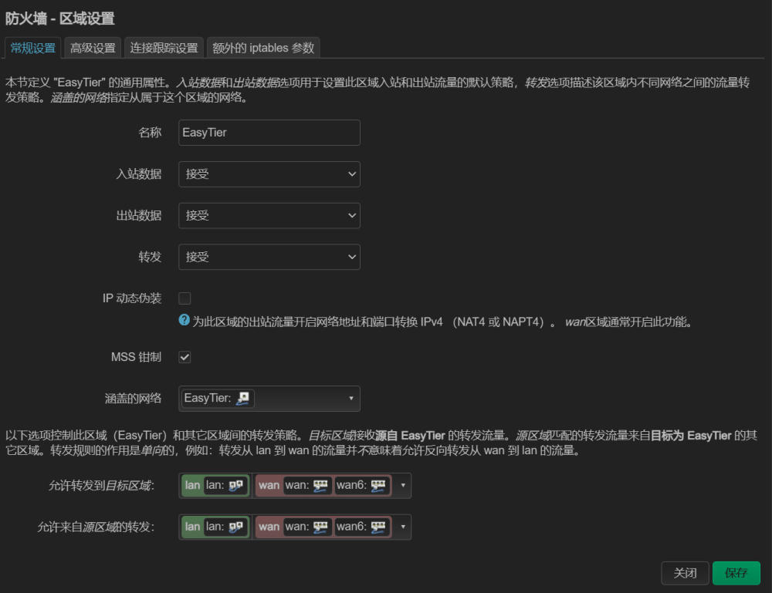This screenshot has height=593, width=772.
Task: Click the wan interface icon in 目标区域 row
Action: (x=320, y=486)
